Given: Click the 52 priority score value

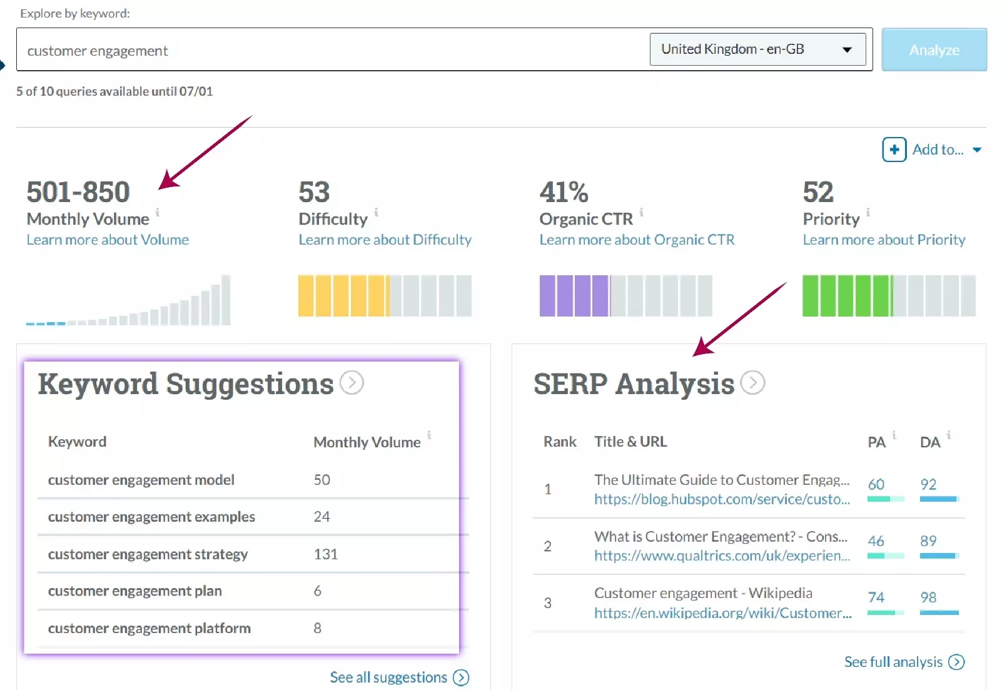Looking at the screenshot, I should pyautogui.click(x=818, y=192).
